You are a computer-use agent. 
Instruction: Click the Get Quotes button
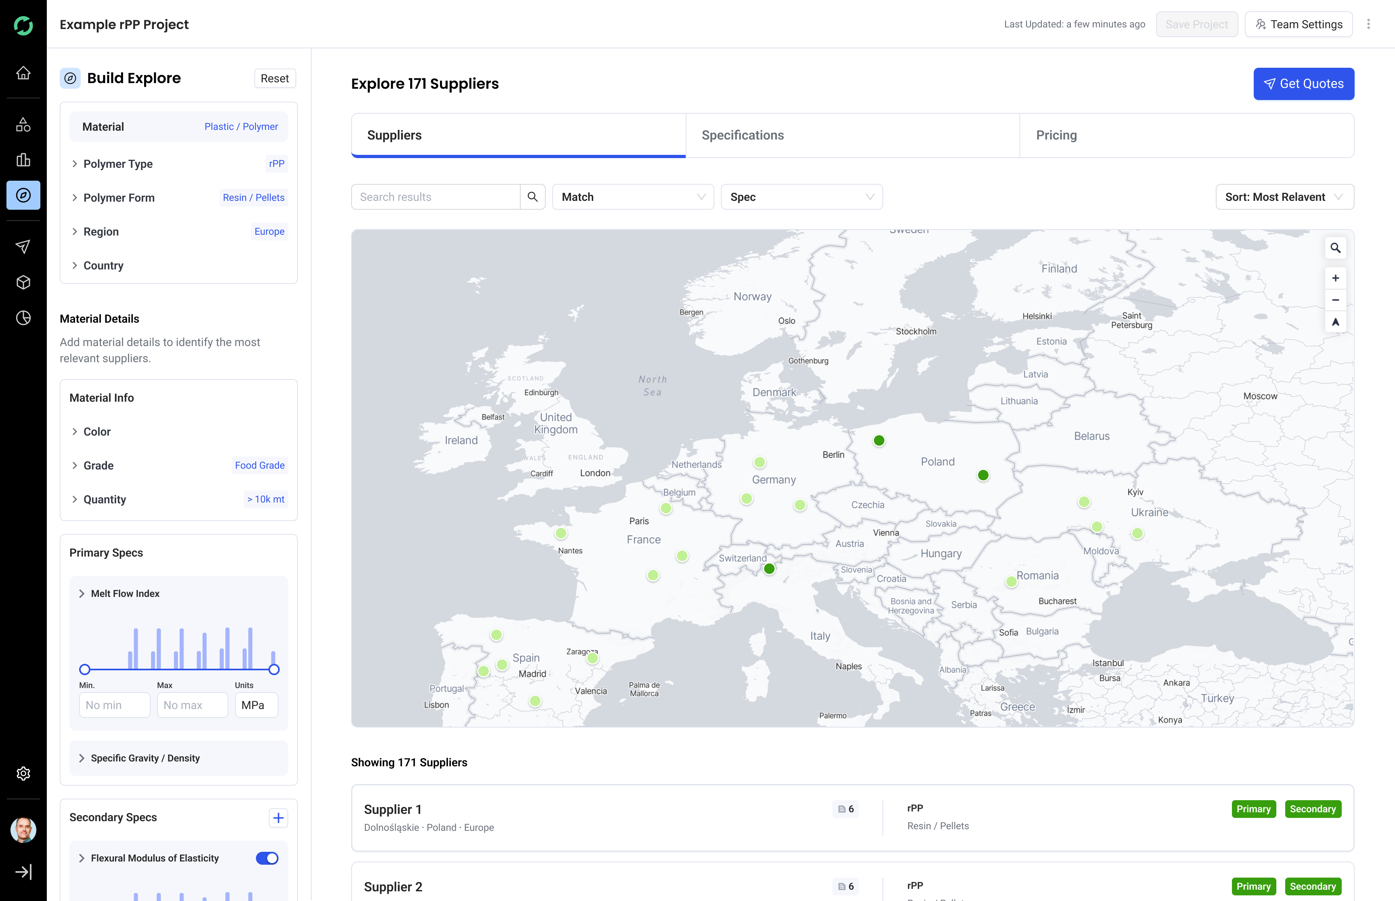tap(1303, 83)
